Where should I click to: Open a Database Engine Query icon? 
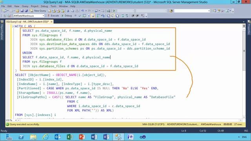coord(50,11)
